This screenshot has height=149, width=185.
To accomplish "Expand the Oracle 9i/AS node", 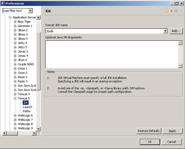I will [x=15, y=64].
